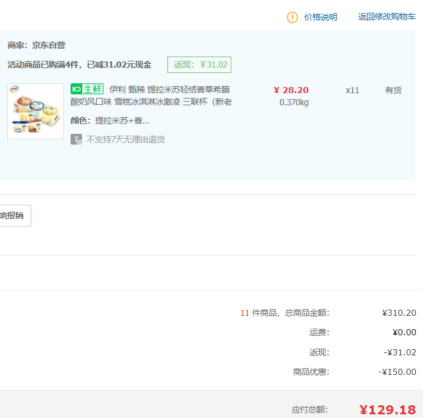Click the shipping fee value ¥0.00

point(404,332)
